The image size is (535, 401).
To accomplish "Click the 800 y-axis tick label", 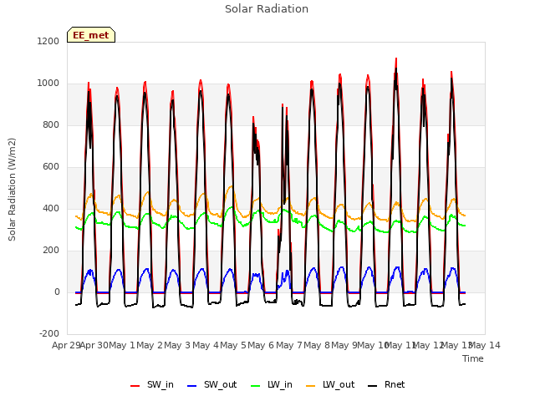I will tap(51, 124).
